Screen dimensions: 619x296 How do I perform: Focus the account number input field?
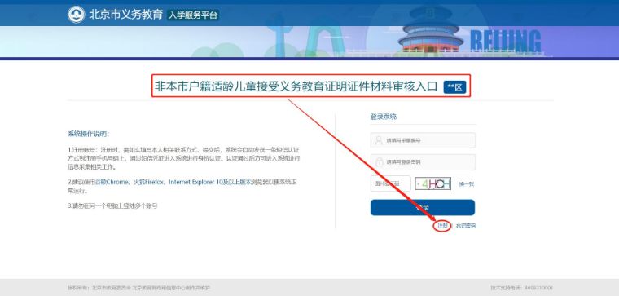coord(423,140)
